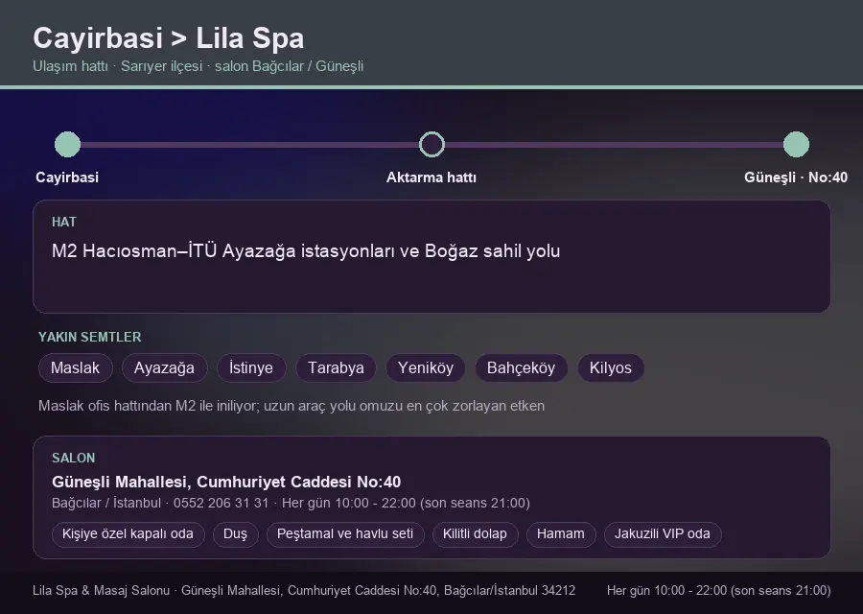Click the Aktarma hattı label
The image size is (863, 614).
(x=431, y=177)
